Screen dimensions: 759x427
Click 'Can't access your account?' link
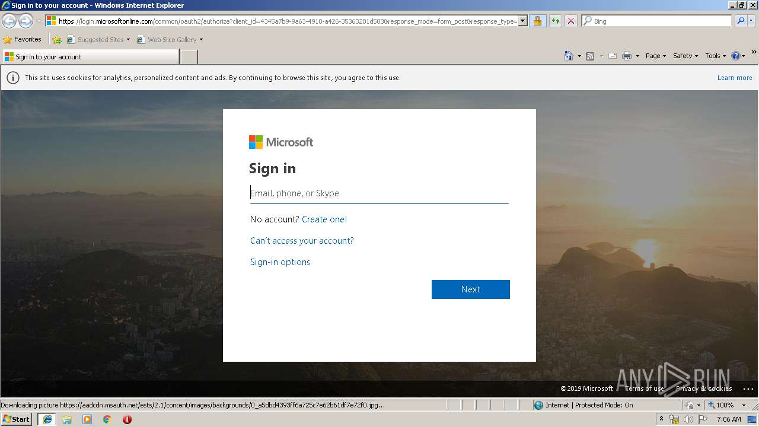[302, 241]
